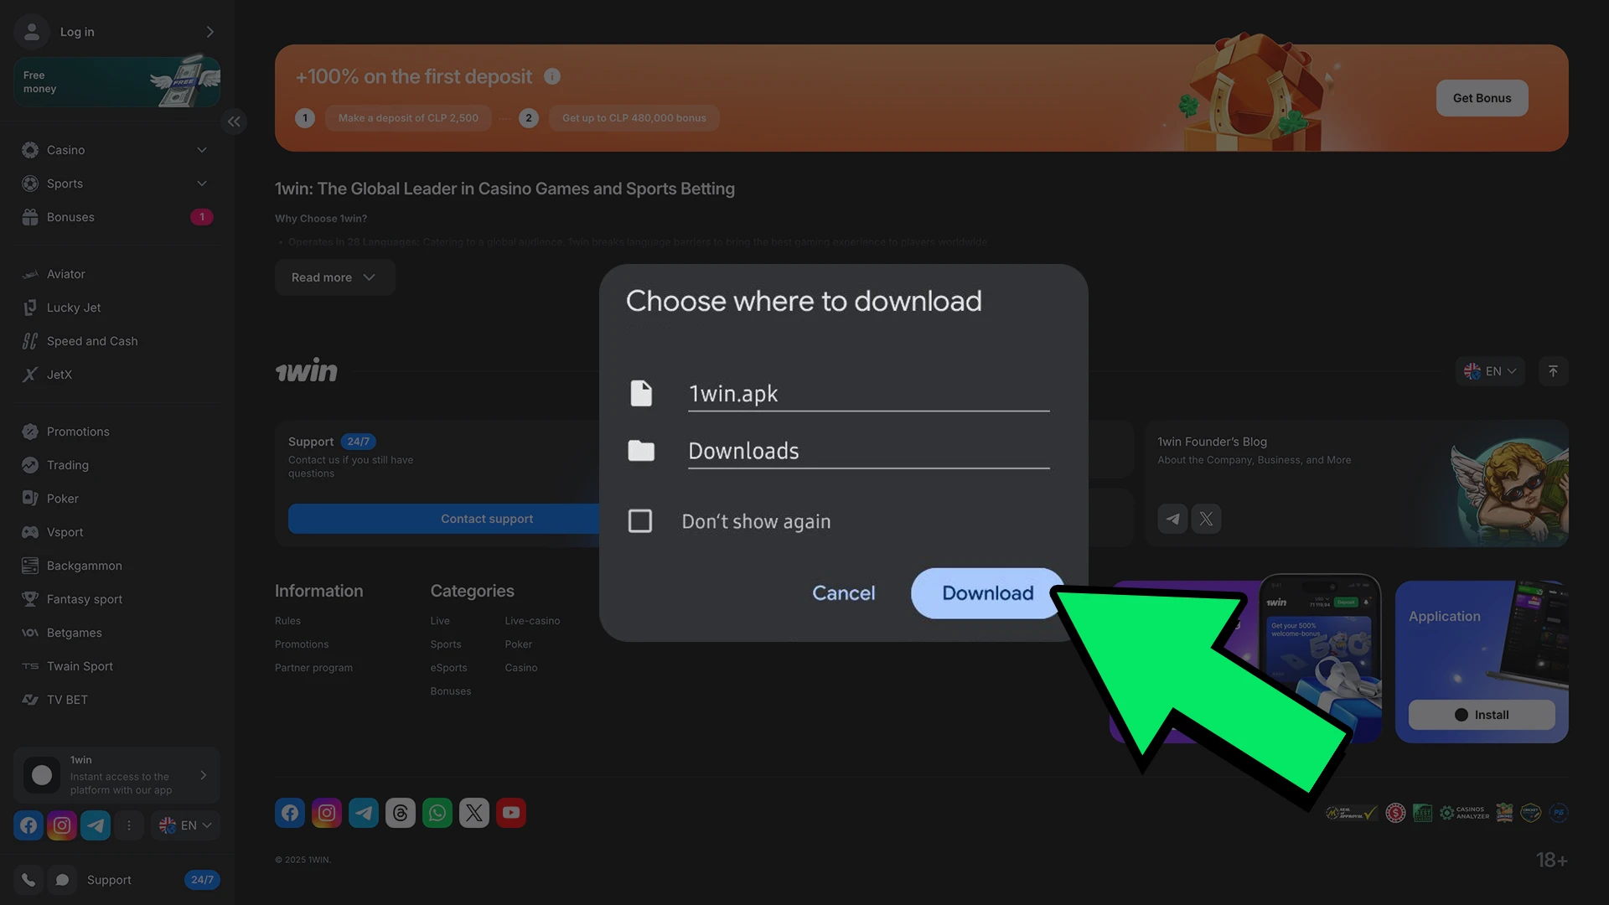Open X link in Founder's Blog card
This screenshot has height=905, width=1609.
(1206, 519)
